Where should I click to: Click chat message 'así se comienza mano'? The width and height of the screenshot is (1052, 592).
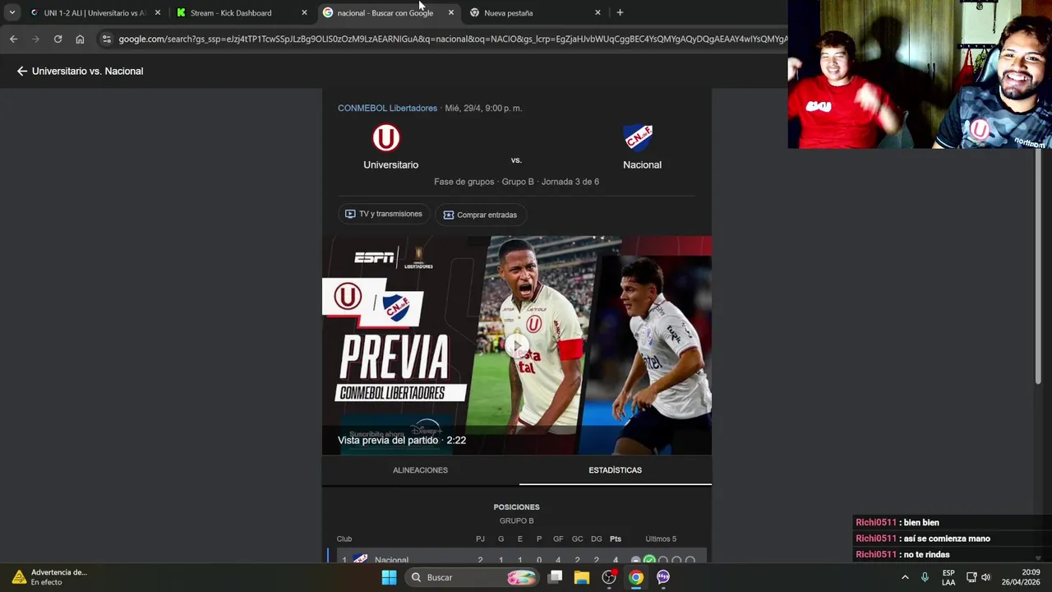pos(947,539)
